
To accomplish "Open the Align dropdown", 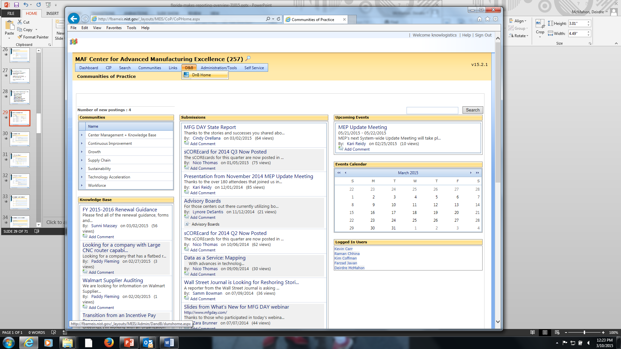I will click(x=518, y=21).
